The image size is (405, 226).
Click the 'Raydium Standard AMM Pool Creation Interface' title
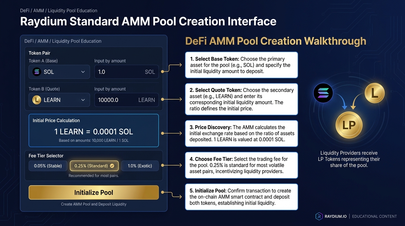tap(148, 21)
